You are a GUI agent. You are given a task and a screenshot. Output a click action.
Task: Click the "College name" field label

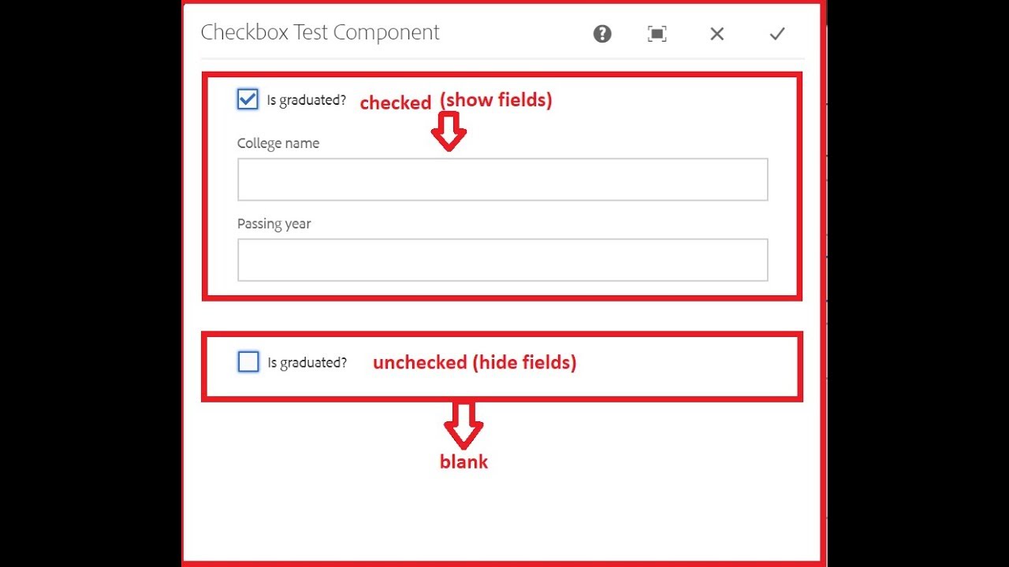(278, 143)
